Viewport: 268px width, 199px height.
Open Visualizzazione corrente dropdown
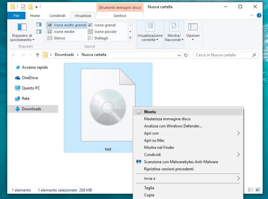click(x=150, y=34)
